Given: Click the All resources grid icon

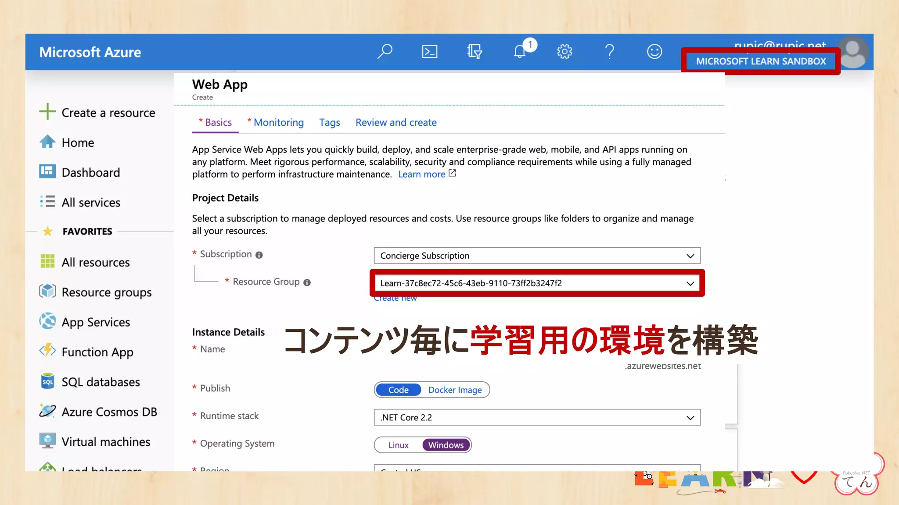Looking at the screenshot, I should tap(47, 261).
